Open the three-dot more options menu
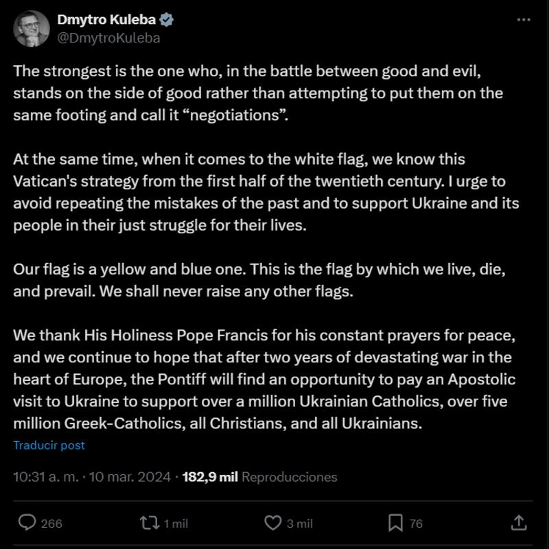This screenshot has height=549, width=549. pyautogui.click(x=523, y=21)
